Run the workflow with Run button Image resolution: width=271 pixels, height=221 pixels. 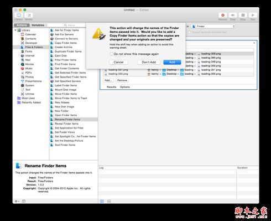pos(253,15)
